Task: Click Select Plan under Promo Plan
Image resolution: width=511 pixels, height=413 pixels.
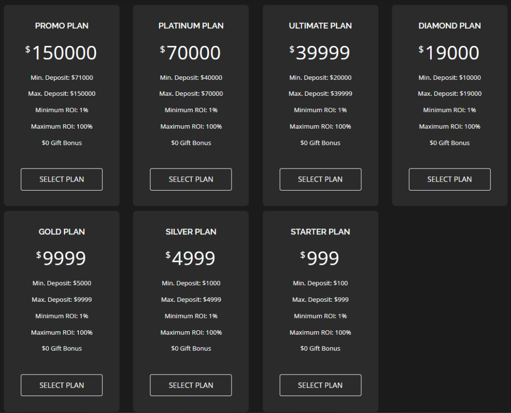Action: [x=61, y=180]
